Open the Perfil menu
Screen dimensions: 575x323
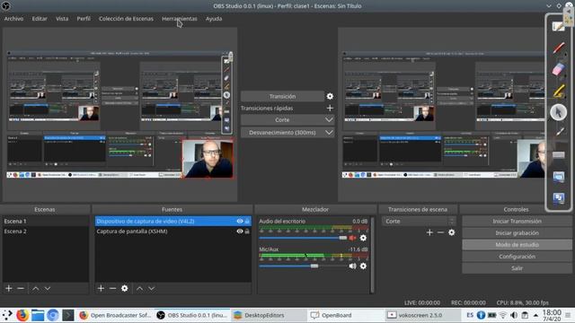pyautogui.click(x=84, y=19)
